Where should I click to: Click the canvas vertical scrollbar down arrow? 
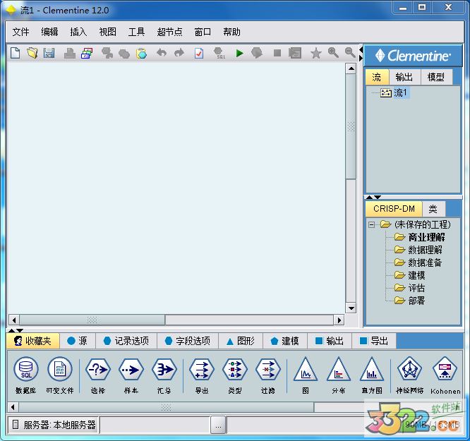tap(351, 308)
